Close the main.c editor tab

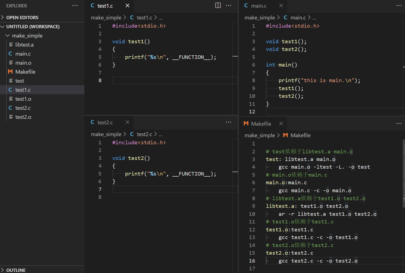click(281, 5)
